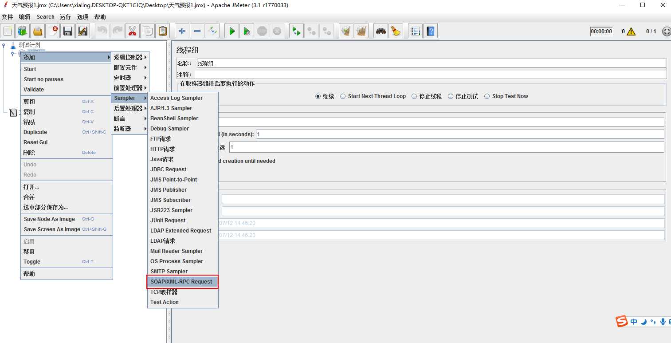671x343 pixels.
Task: Open the Function Helper list toolbar icon
Action: pos(415,31)
